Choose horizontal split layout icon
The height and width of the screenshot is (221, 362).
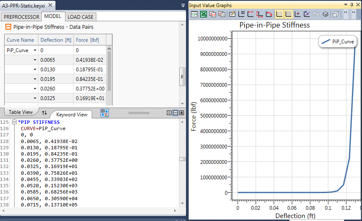176,113
